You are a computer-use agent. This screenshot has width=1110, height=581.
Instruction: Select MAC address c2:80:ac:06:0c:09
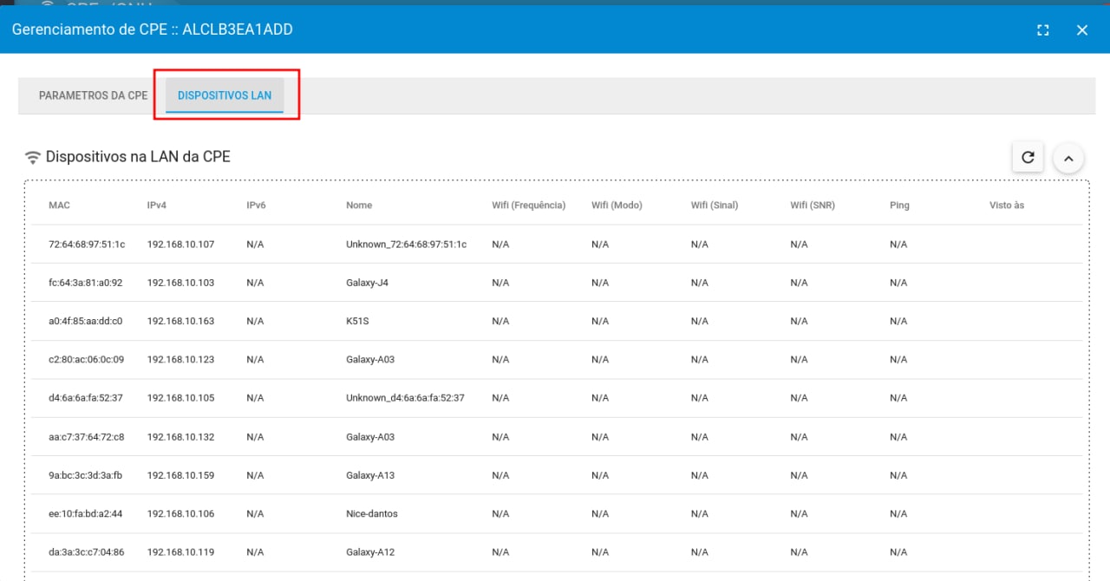[87, 359]
